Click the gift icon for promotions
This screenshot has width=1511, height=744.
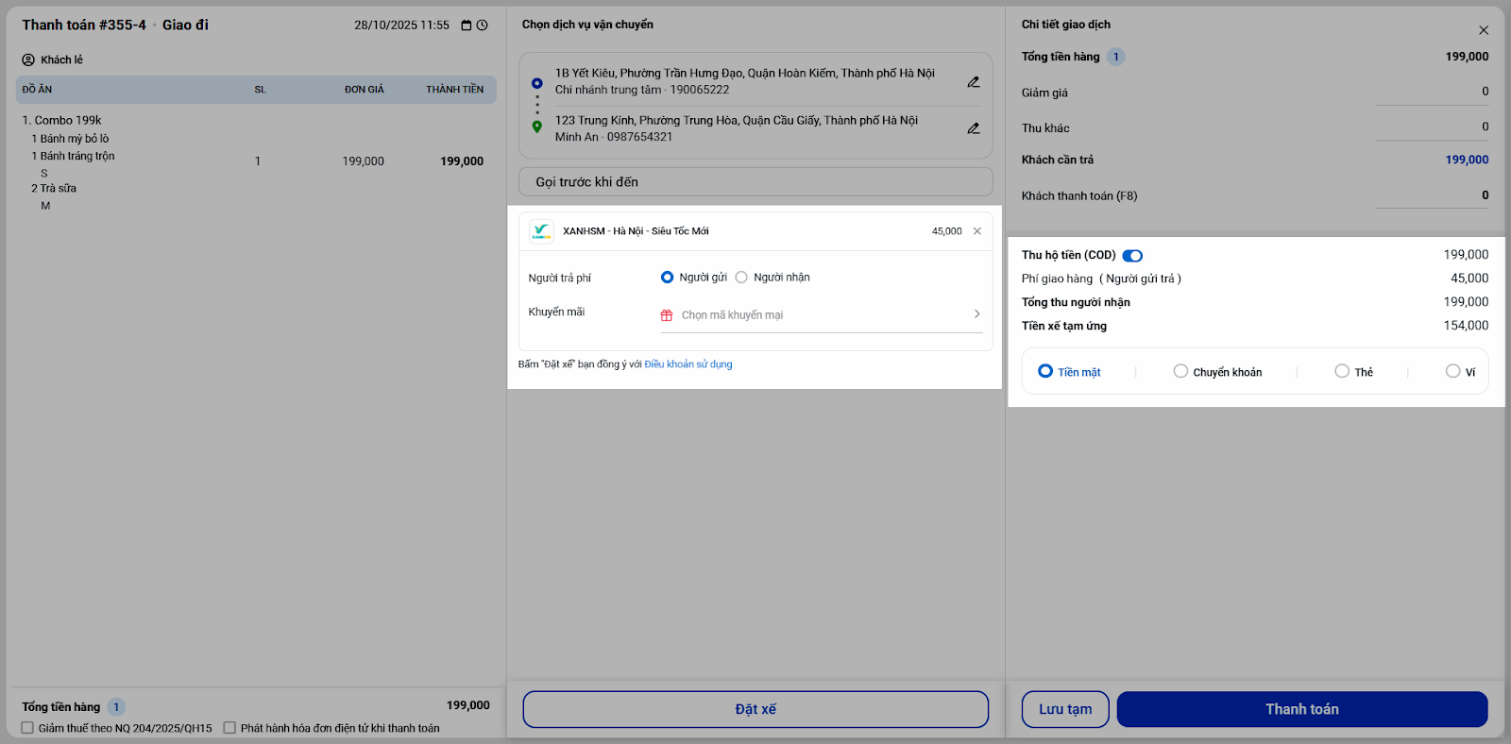point(667,315)
